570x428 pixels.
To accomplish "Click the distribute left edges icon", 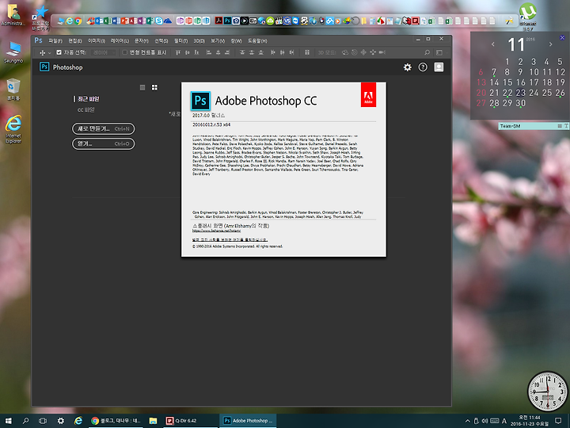I will [273, 52].
